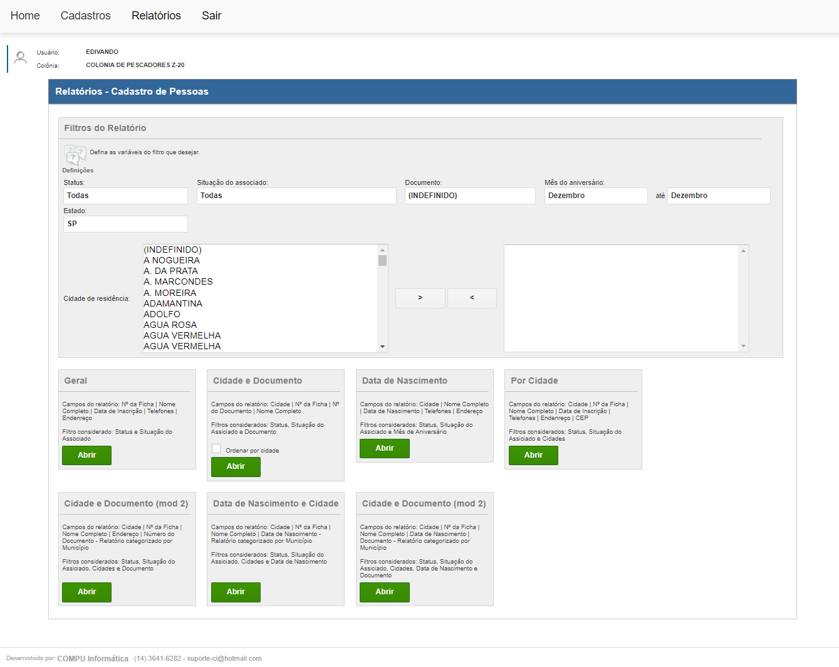Image resolution: width=839 pixels, height=667 pixels.
Task: Click the filter definitions help icon
Action: [x=75, y=154]
